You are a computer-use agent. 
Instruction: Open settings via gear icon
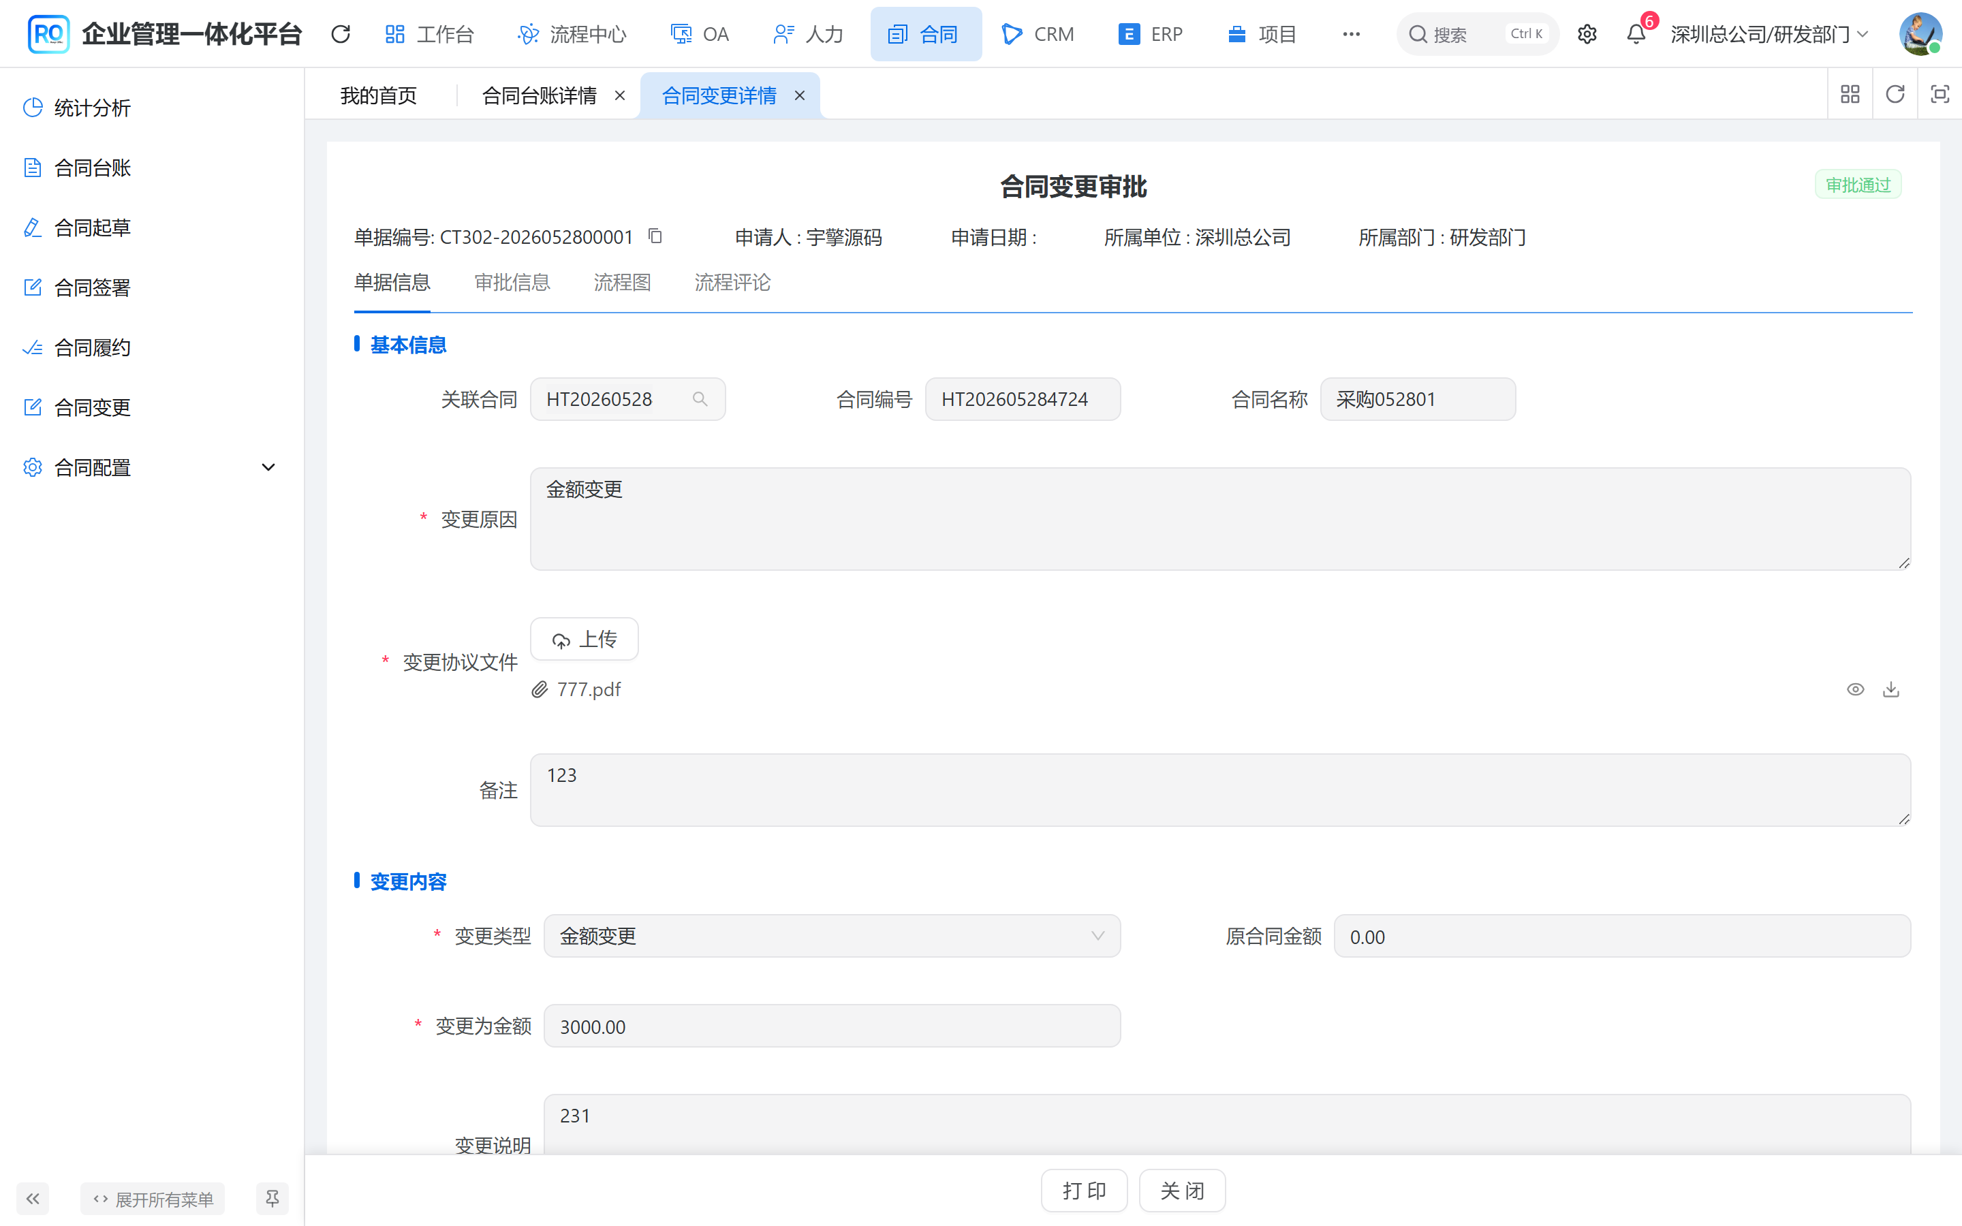(1587, 34)
